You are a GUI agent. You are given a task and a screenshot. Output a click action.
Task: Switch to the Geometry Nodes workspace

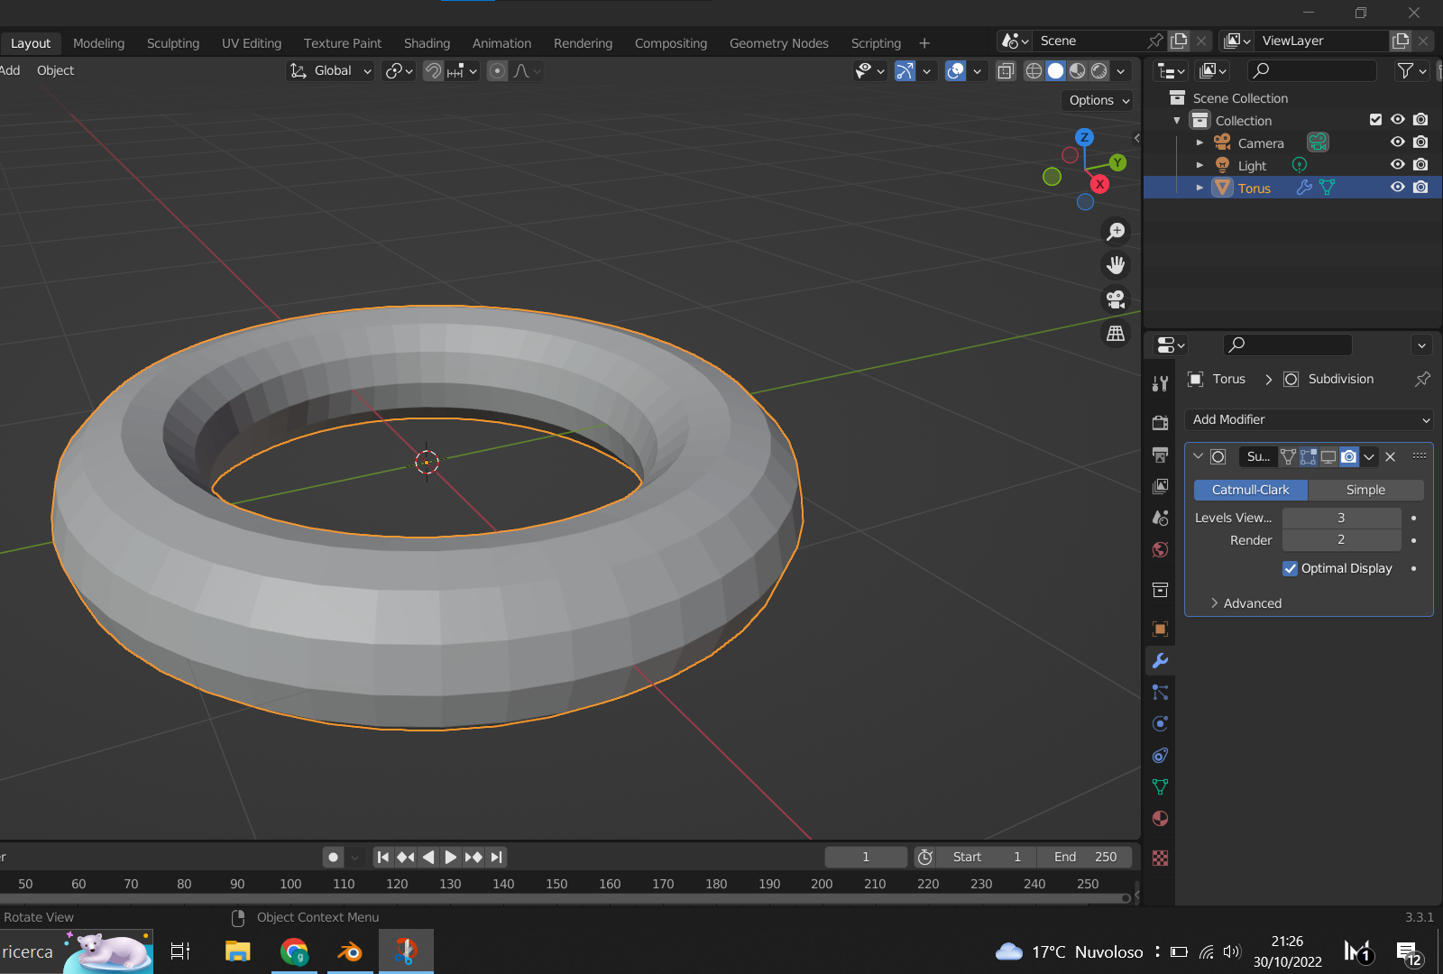(778, 43)
